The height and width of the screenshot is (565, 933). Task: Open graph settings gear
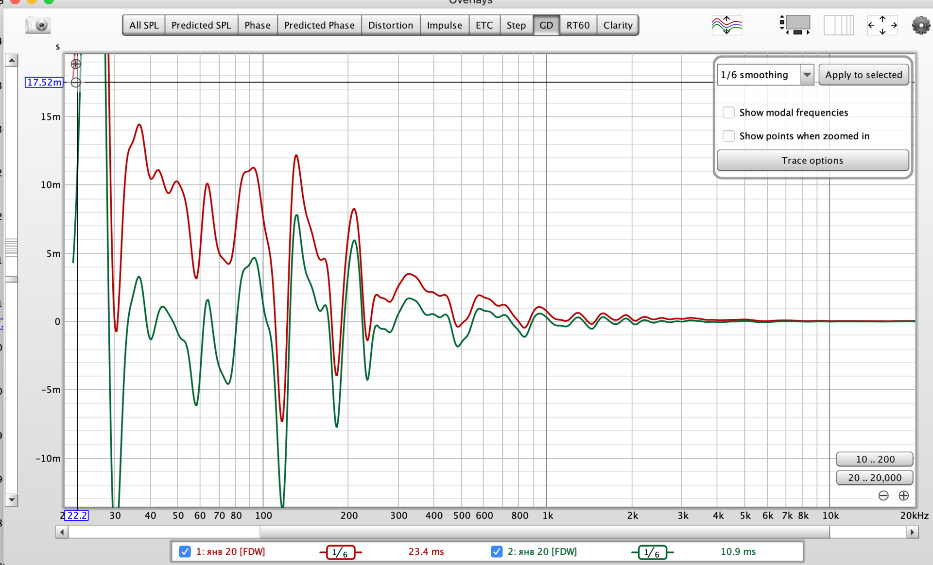tap(921, 25)
